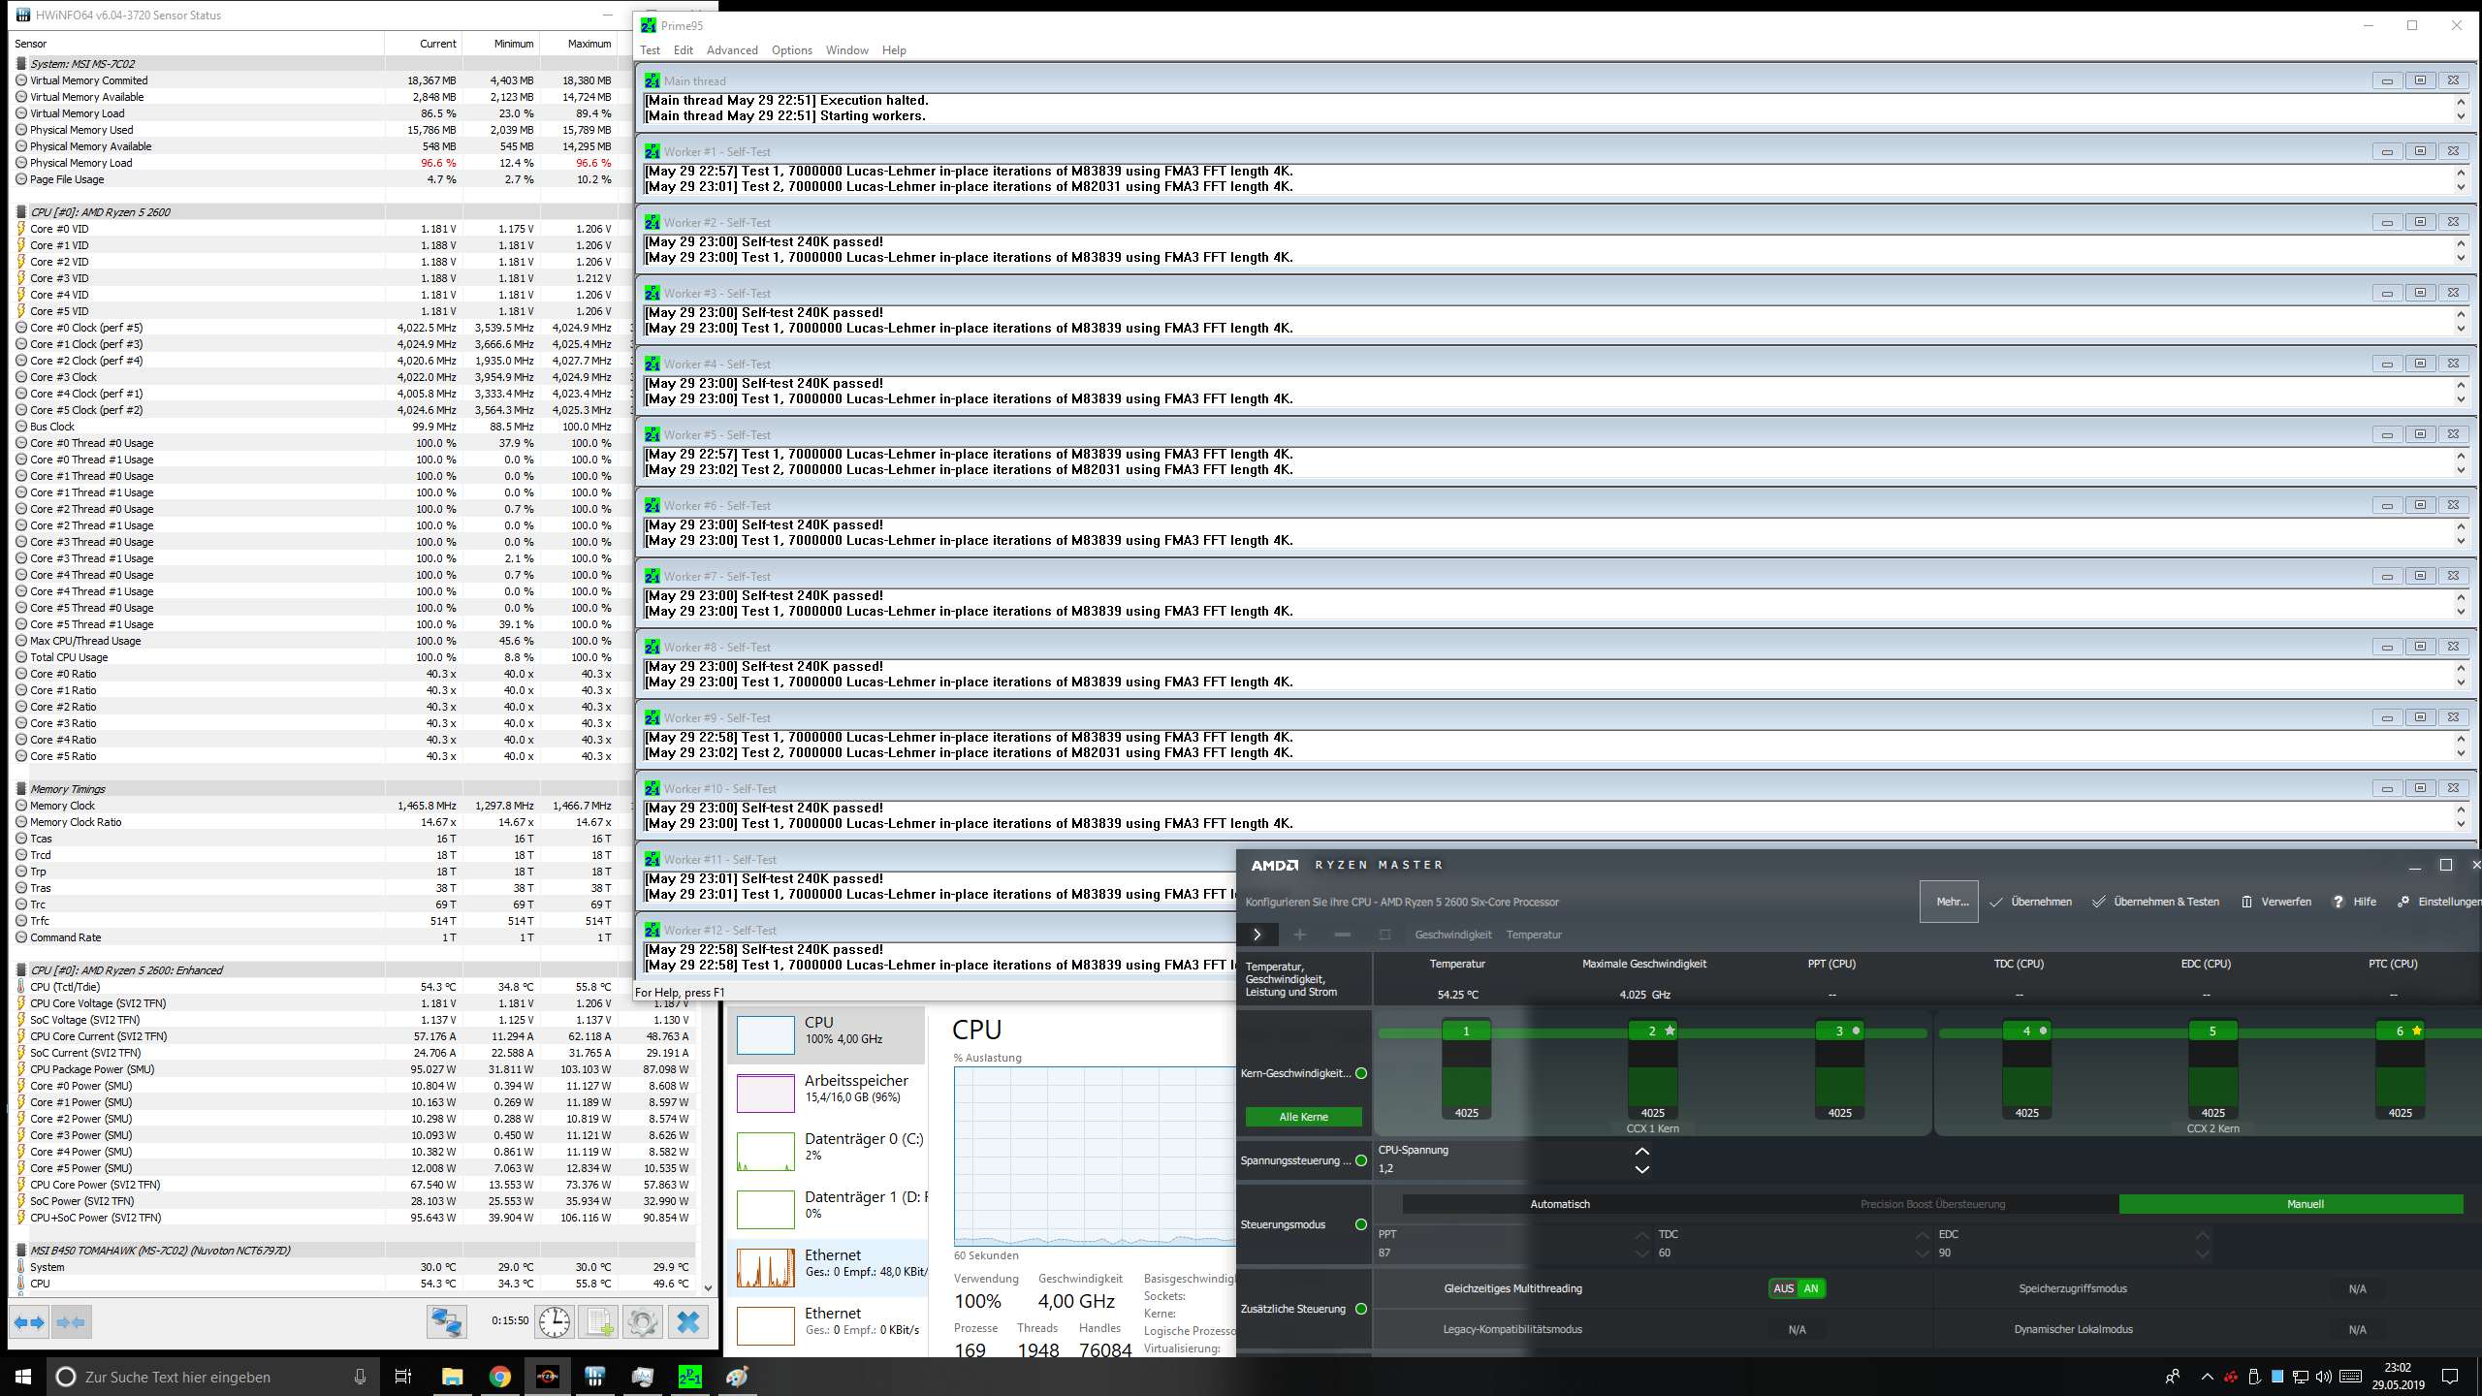Expand Ryzen Master sidebar chevron

tap(1257, 935)
